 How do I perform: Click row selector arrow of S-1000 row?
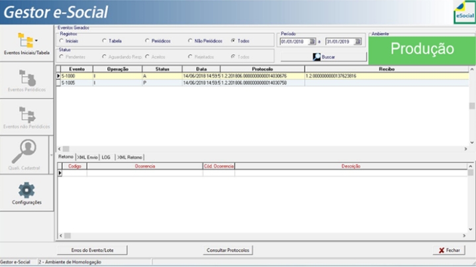58,76
